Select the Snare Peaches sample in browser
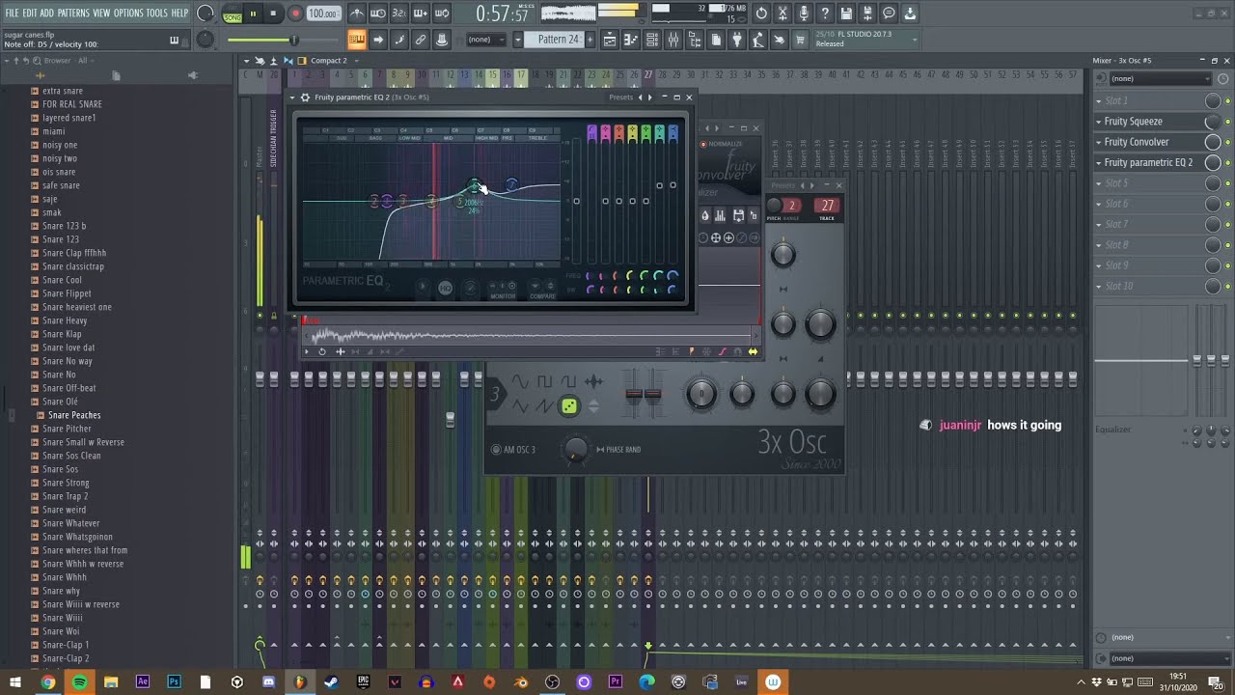This screenshot has width=1235, height=695. pos(74,415)
